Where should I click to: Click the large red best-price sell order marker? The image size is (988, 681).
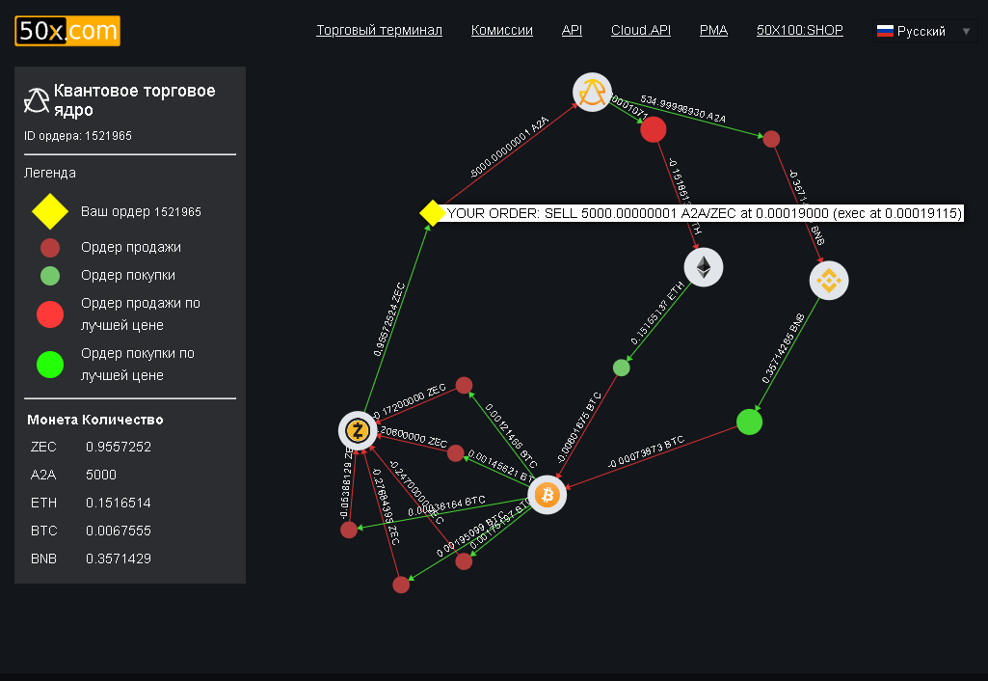(x=653, y=128)
